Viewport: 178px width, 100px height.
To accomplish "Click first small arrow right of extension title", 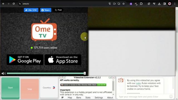I will coord(110,77).
